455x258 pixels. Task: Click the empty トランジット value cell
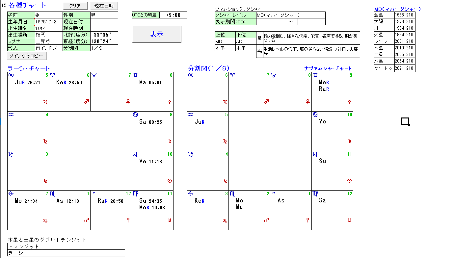[83, 246]
